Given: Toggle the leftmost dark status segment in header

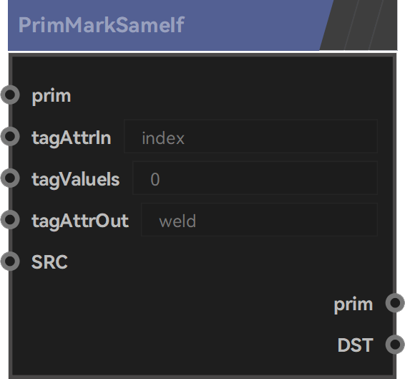Looking at the screenshot, I should pyautogui.click(x=339, y=25).
